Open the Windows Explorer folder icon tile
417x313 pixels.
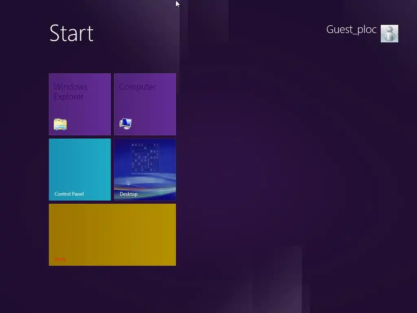click(80, 104)
